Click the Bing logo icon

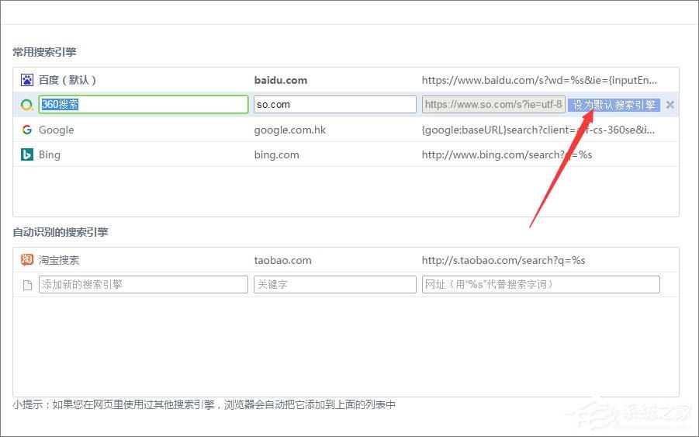tap(26, 154)
